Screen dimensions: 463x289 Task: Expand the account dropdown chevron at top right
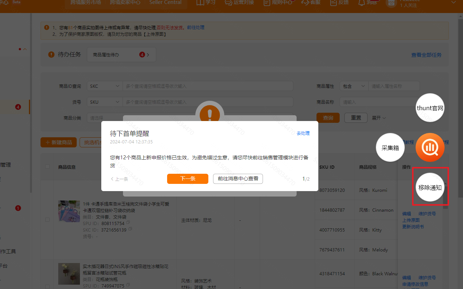[454, 2]
